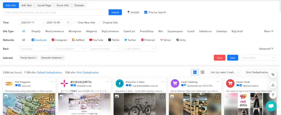Toggle the Precise Search checkbox

[146, 12]
